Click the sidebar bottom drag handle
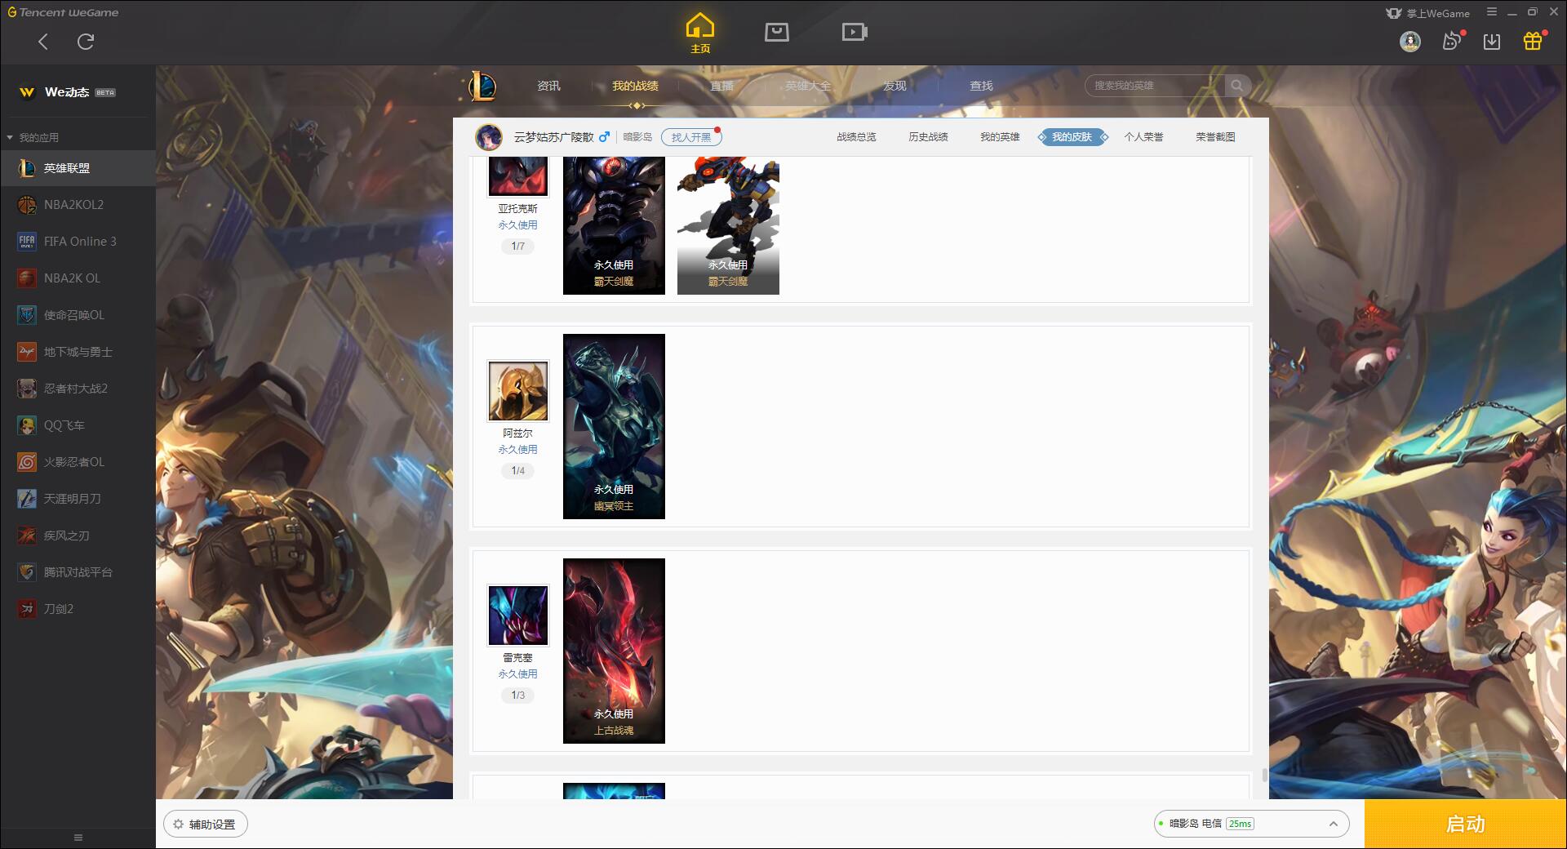Screen dimensions: 1567x849 pos(78,838)
